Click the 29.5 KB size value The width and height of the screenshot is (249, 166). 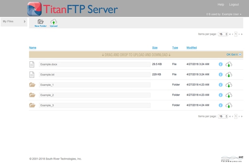(x=157, y=64)
